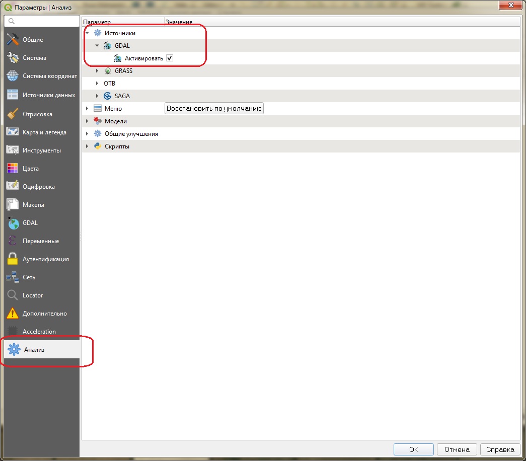Open the Отрисовка brush icon

13,114
